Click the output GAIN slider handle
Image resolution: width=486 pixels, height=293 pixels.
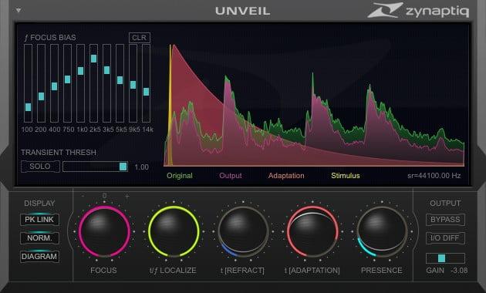click(442, 258)
